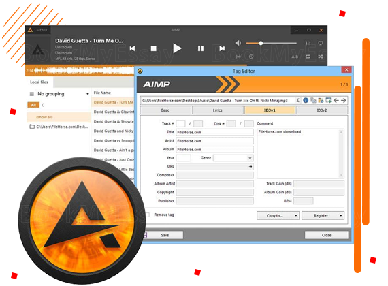Close the Tag Editor with the Close button
388x286 pixels.
coord(327,235)
